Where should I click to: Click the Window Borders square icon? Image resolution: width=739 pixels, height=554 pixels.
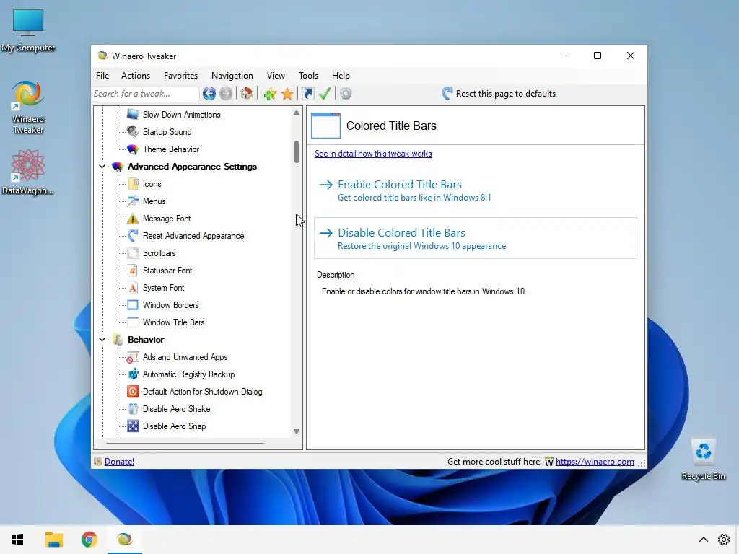tap(133, 305)
